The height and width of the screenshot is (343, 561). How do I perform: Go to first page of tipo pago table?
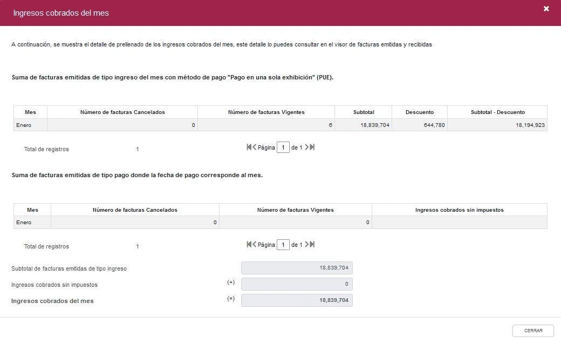coord(249,245)
